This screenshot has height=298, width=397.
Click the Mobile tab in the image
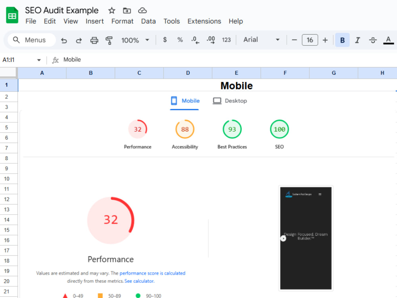[185, 101]
